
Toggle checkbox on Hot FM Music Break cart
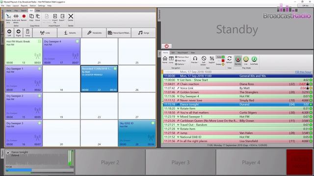[40, 41]
